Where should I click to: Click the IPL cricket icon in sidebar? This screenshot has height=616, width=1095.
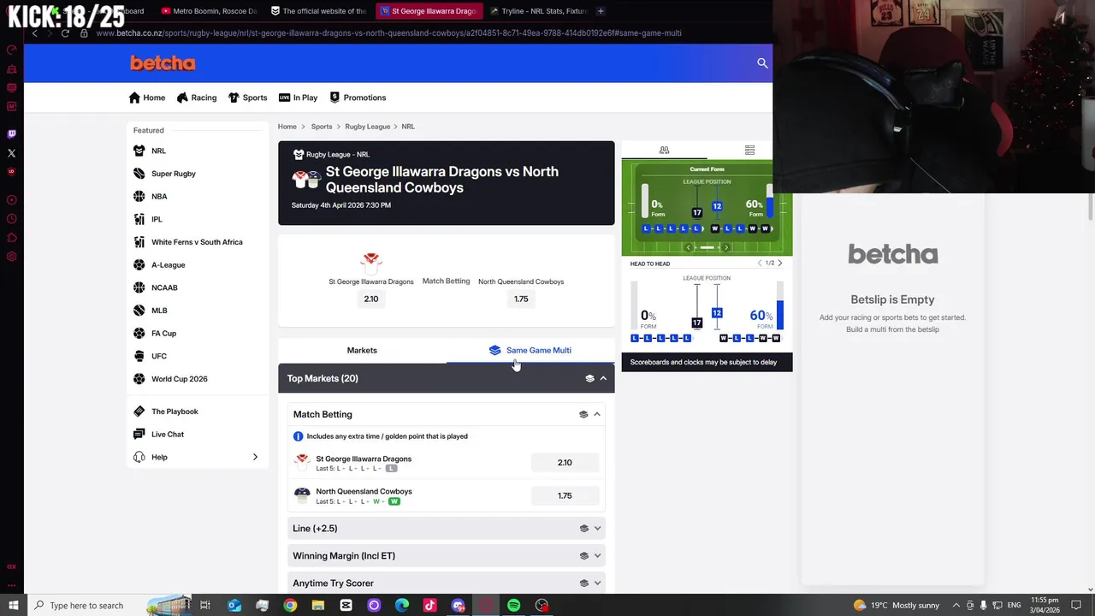pyautogui.click(x=139, y=219)
